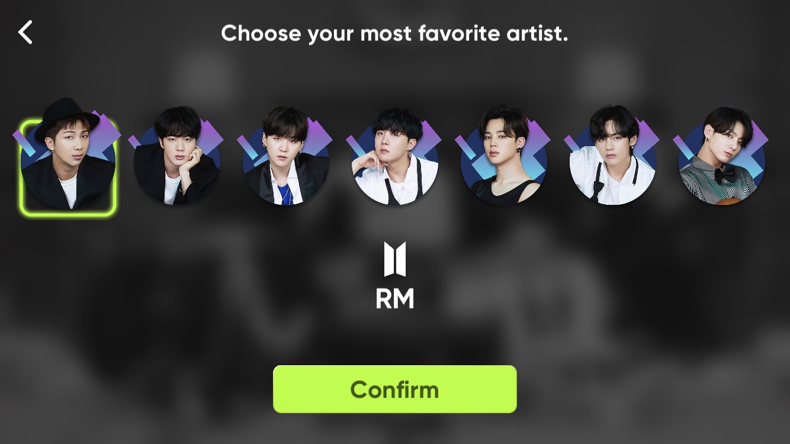Go back with the top-left arrow

[25, 33]
